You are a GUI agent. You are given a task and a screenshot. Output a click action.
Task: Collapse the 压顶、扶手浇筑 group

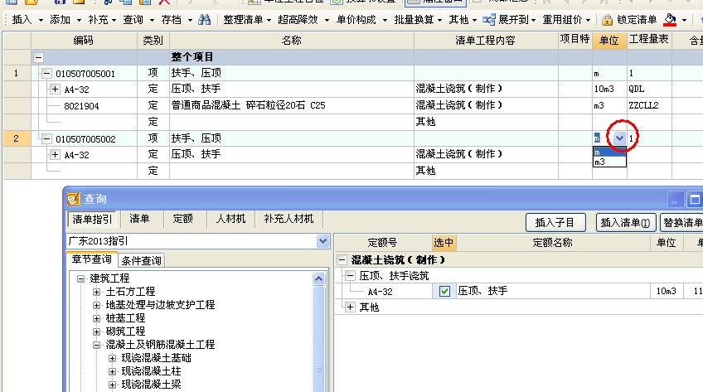point(350,275)
